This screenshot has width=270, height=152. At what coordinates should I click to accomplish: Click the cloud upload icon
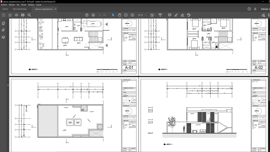(16, 15)
